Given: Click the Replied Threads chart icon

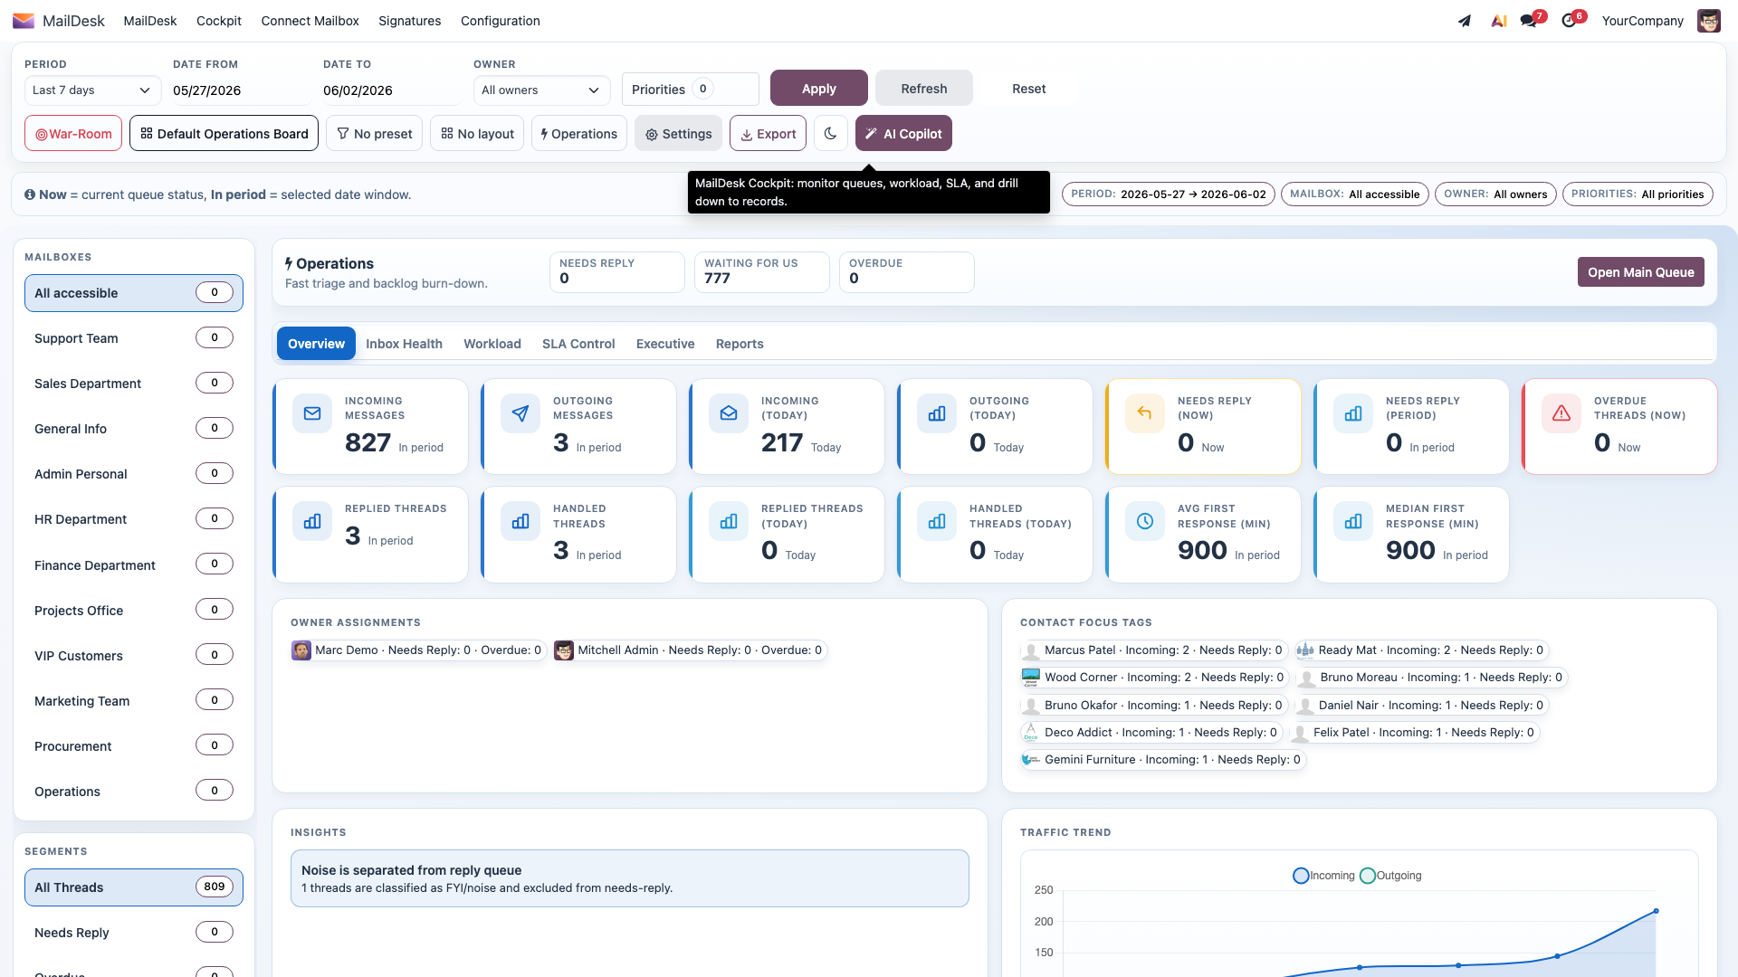Looking at the screenshot, I should coord(312,521).
